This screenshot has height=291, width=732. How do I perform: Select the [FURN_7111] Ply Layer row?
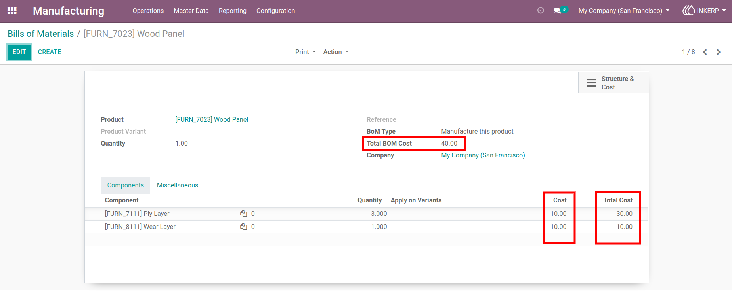point(367,214)
